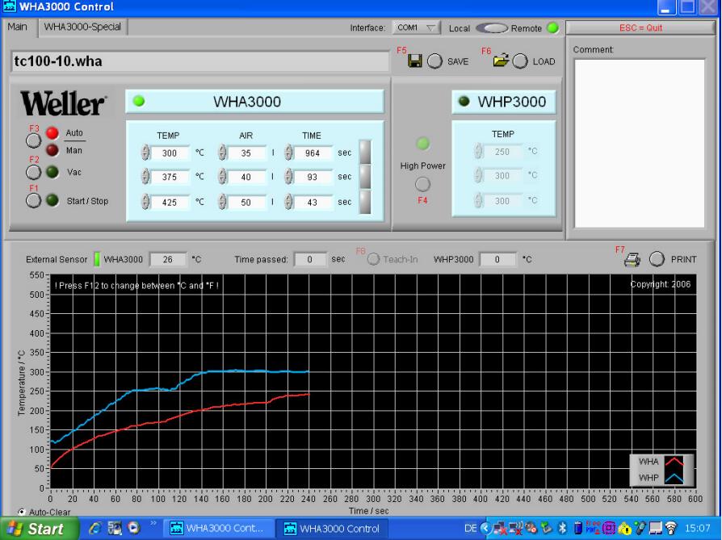722x540 pixels.
Task: Click stepper for AIR value 50
Action: (222, 202)
